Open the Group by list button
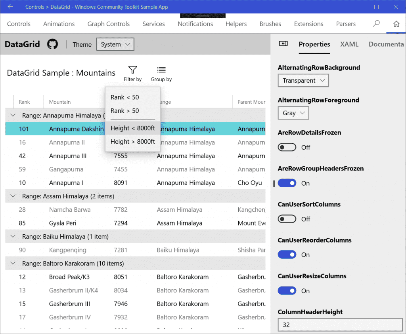This screenshot has height=334, width=406. 161,74
